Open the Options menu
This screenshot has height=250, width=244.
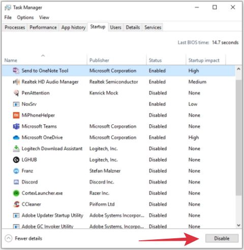[x=25, y=17]
